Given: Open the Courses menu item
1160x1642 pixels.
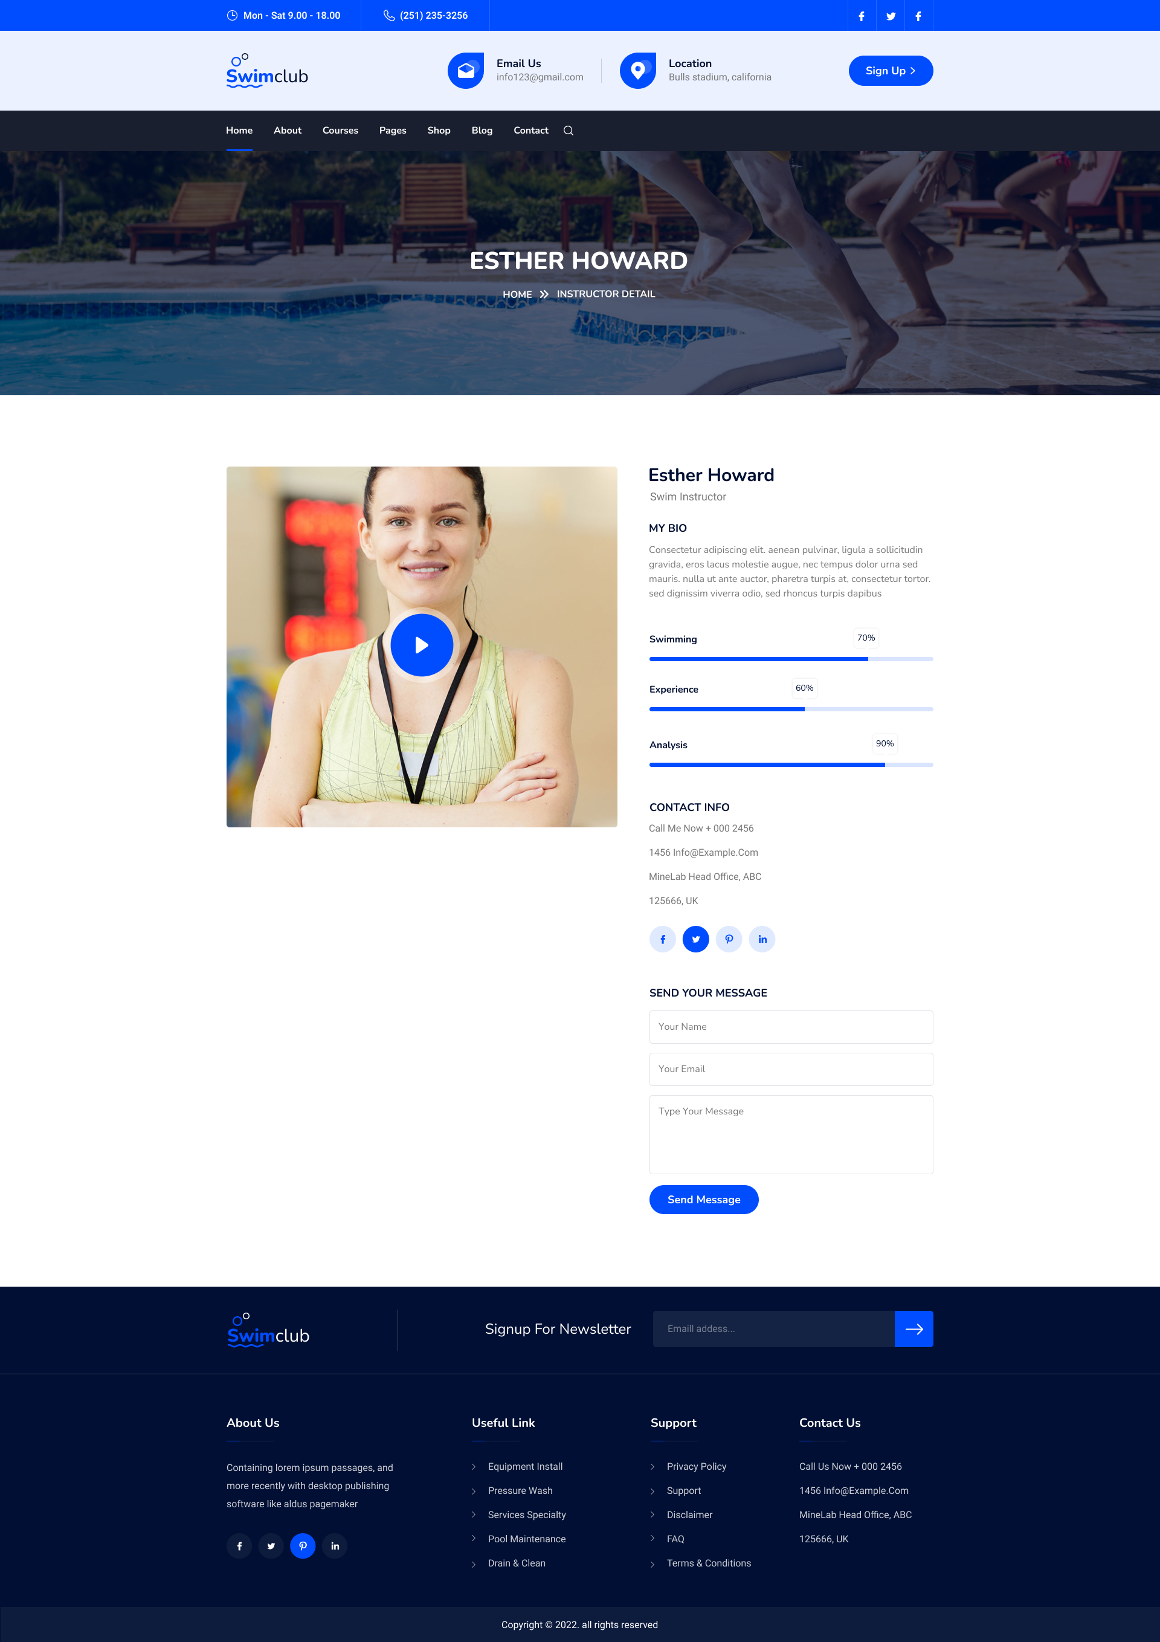Looking at the screenshot, I should point(340,131).
